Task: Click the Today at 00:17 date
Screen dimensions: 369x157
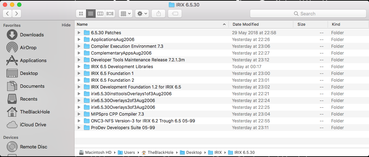Action: 247,67
